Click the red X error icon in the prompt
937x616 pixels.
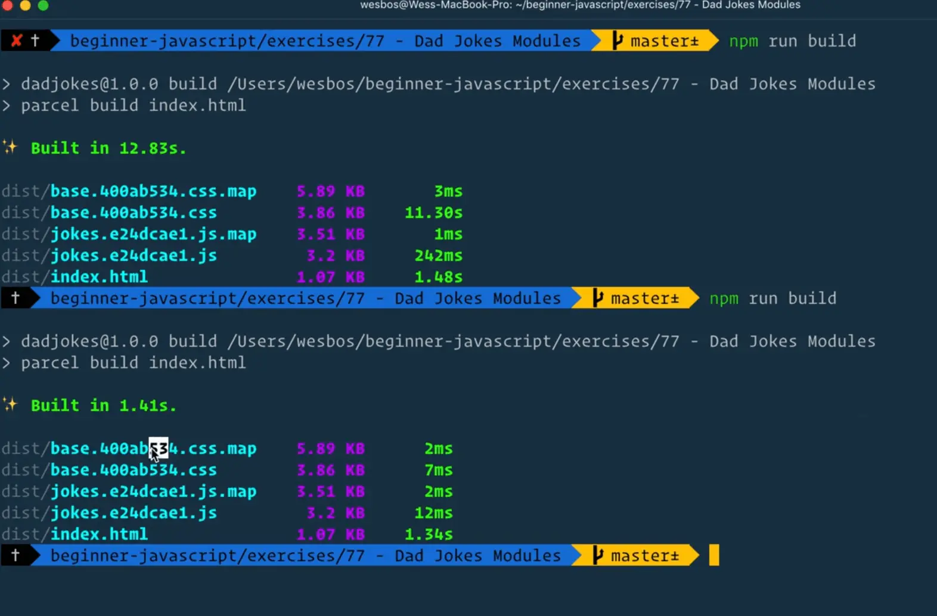tap(16, 41)
